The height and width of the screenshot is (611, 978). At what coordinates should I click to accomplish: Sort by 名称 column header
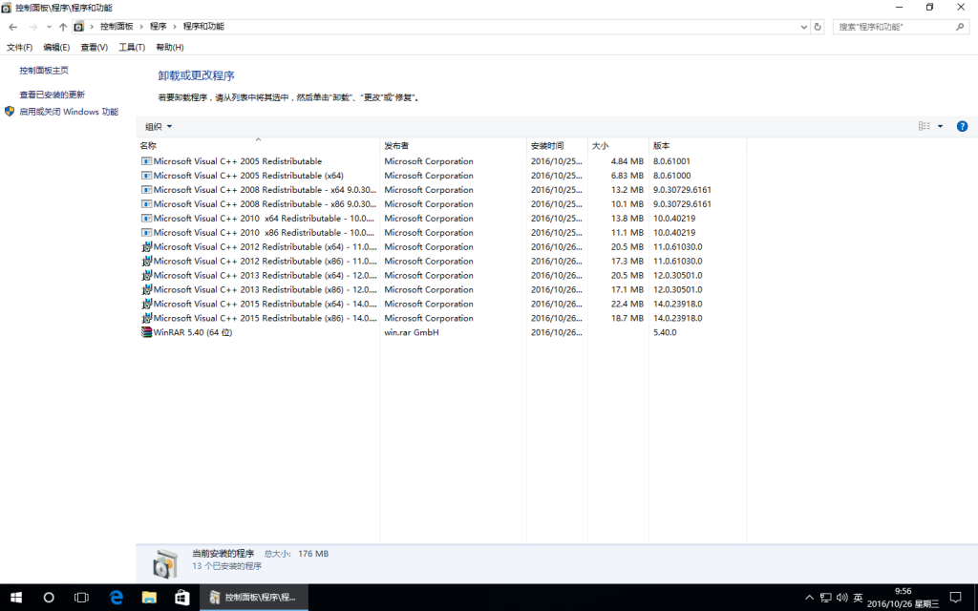pyautogui.click(x=258, y=146)
